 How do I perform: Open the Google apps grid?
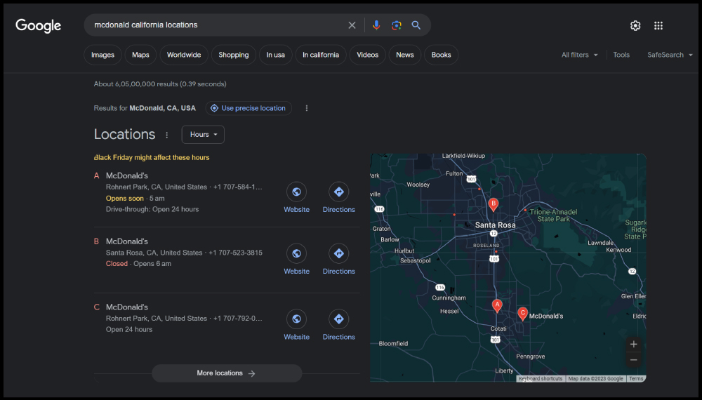pyautogui.click(x=658, y=25)
